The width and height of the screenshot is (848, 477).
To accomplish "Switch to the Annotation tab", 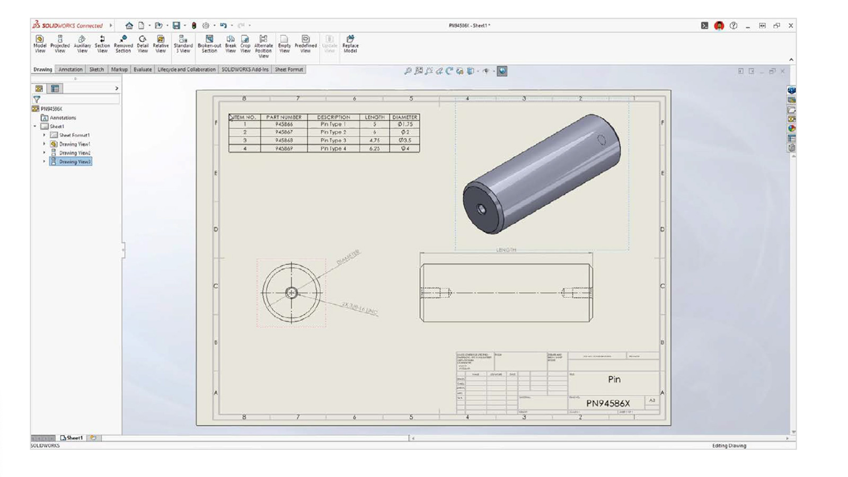I will [x=70, y=69].
